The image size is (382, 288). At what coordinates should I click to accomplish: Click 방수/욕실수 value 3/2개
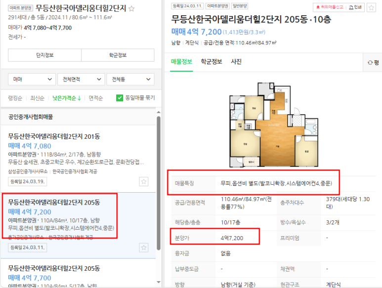[333, 222]
